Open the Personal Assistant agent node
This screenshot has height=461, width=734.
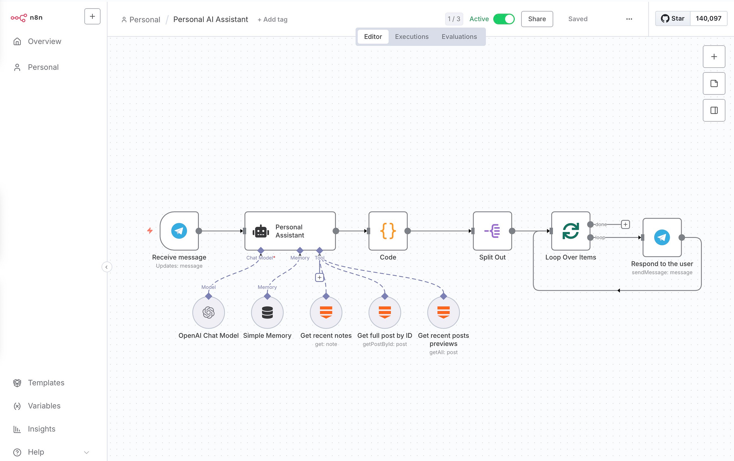290,231
